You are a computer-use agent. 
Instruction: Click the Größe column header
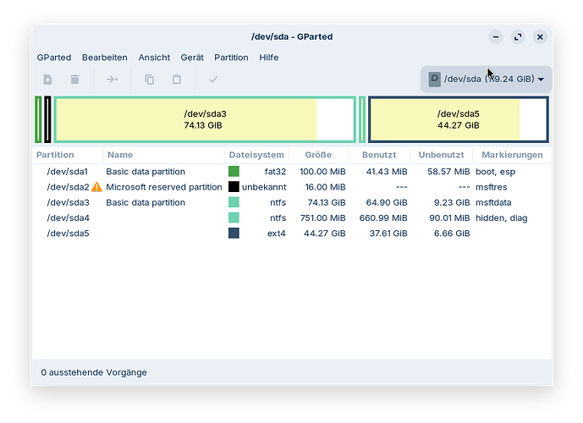click(318, 155)
